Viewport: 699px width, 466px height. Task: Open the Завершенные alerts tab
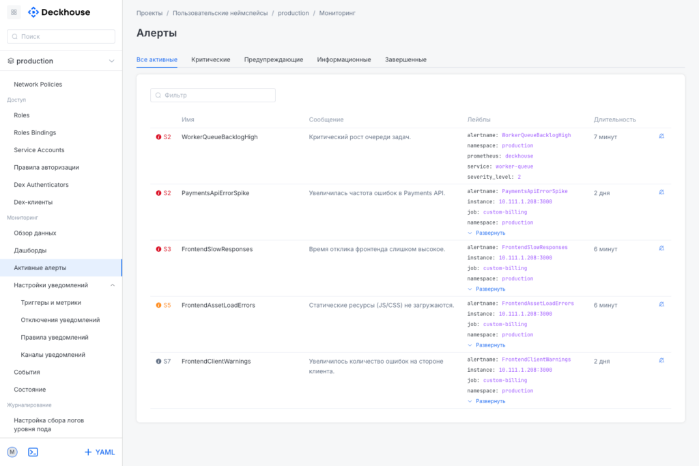click(x=405, y=60)
